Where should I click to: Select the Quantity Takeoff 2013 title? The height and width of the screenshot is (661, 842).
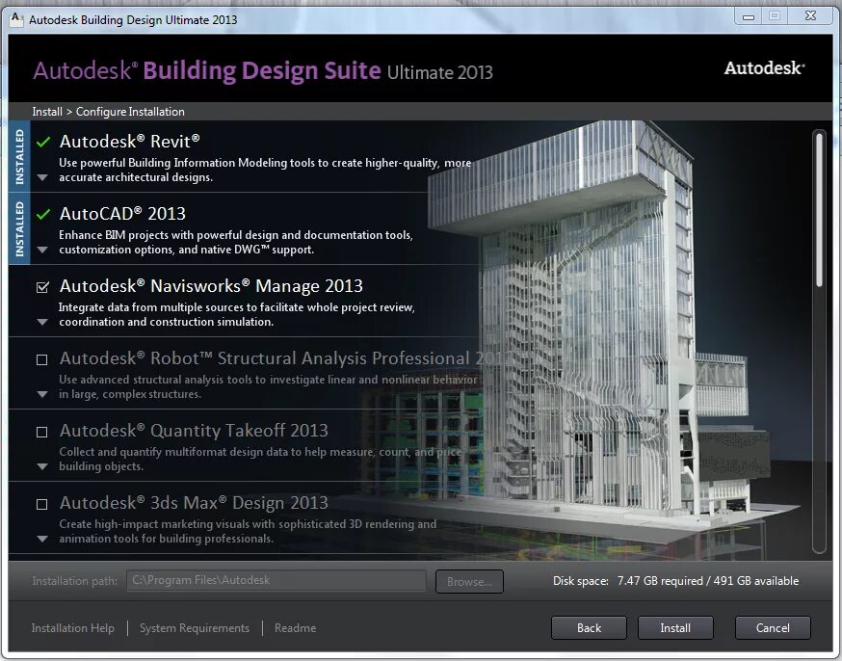coord(194,431)
